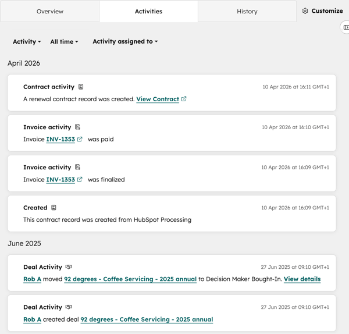Open Rob A in the 'moved' deal entry

click(32, 279)
